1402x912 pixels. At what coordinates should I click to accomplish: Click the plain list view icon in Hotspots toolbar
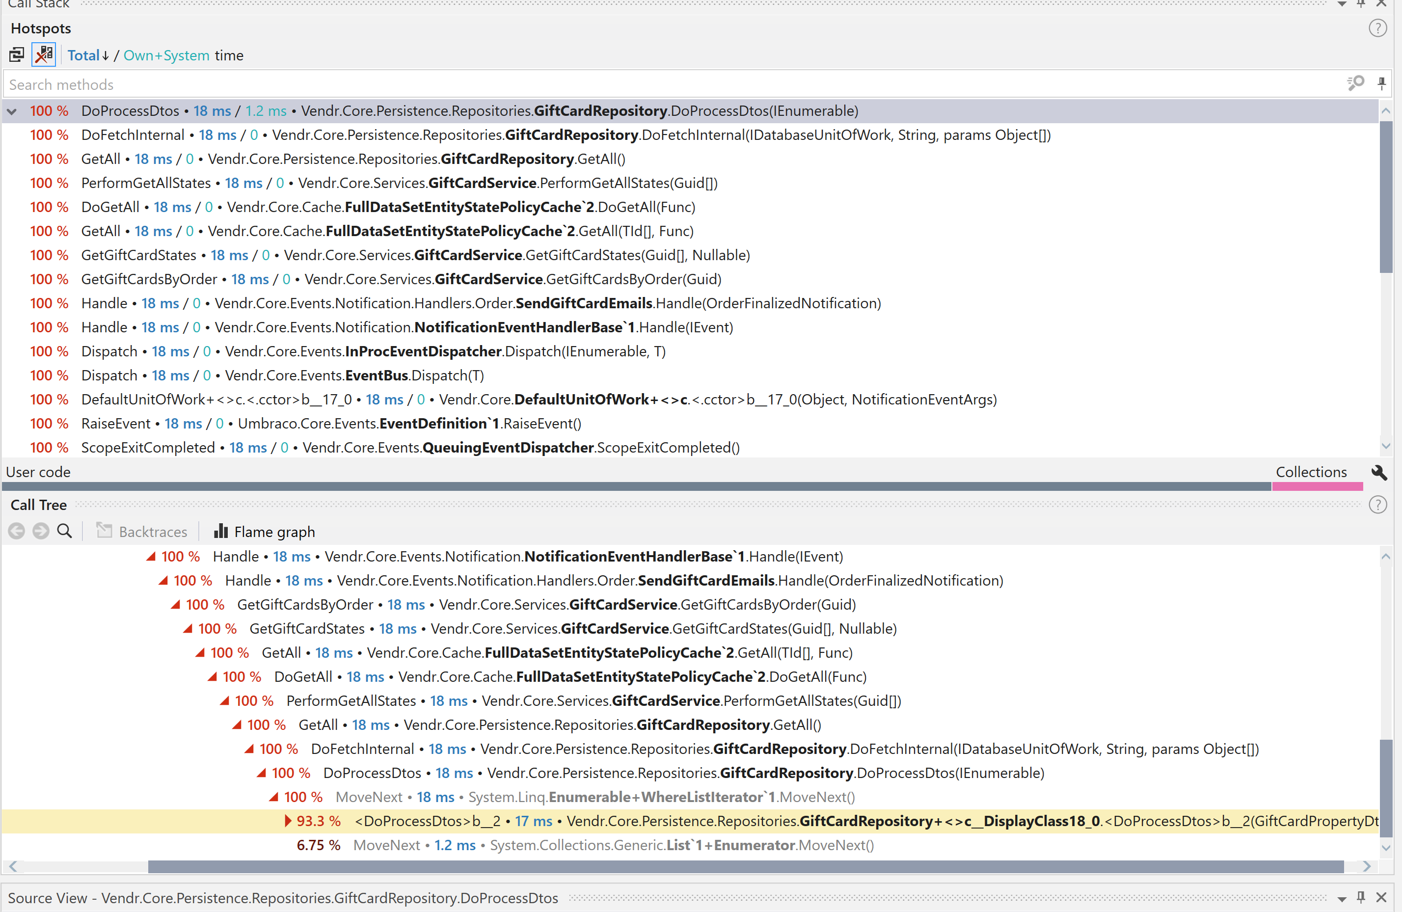pos(17,55)
